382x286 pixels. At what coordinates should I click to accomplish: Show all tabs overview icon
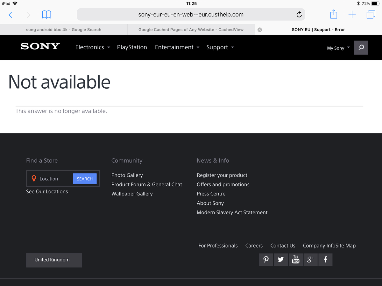point(371,15)
